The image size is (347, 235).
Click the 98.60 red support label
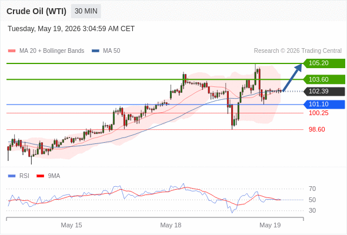tap(316, 130)
